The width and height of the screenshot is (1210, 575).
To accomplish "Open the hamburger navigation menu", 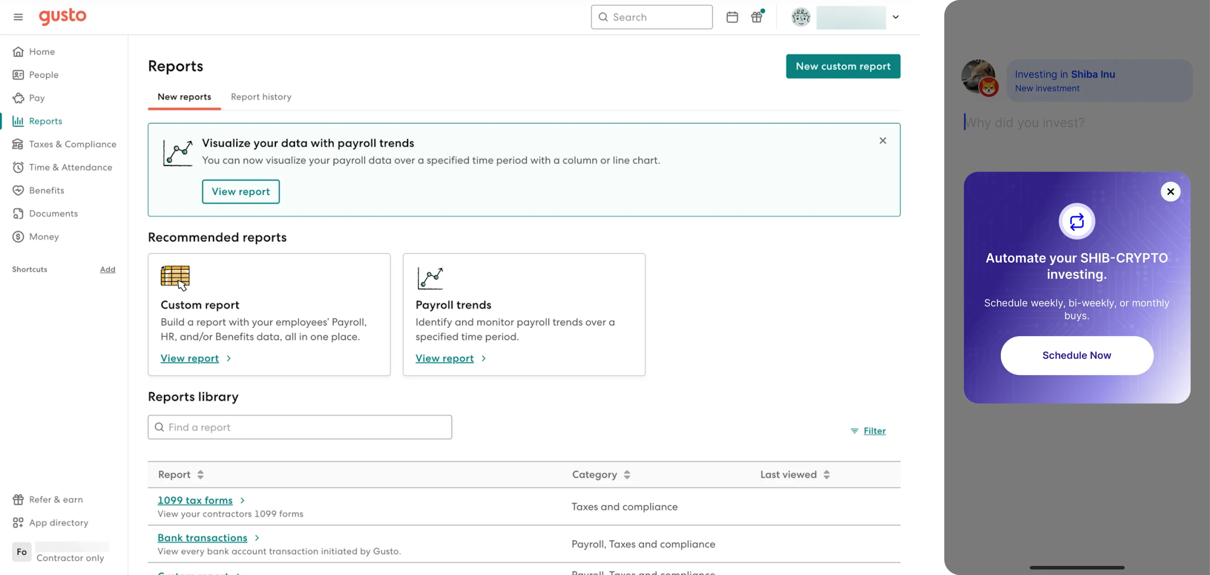I will (18, 17).
